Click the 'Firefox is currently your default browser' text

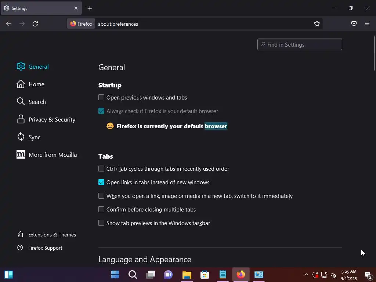(x=172, y=126)
